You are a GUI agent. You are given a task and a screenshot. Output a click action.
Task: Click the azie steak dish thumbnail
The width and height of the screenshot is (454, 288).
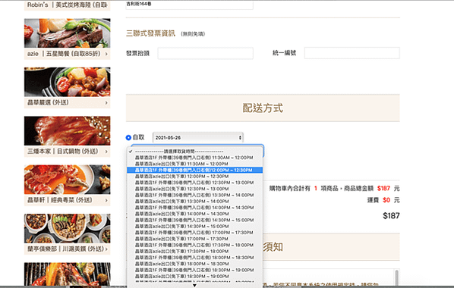tap(67, 33)
